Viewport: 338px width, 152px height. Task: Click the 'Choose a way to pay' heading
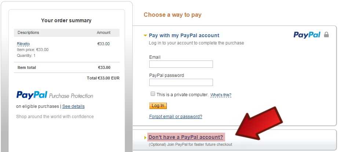pos(172,15)
